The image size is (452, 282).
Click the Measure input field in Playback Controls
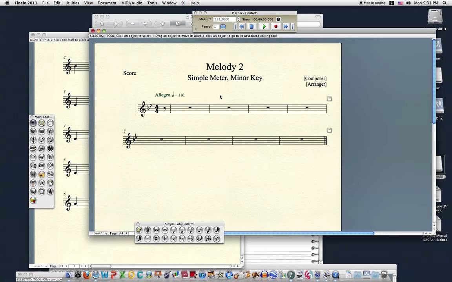point(224,19)
